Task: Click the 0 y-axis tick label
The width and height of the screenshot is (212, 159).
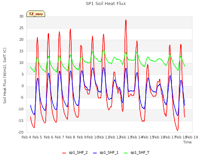Action: point(23,86)
